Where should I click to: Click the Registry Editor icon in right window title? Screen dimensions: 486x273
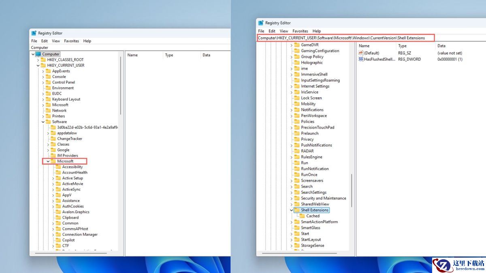(x=261, y=23)
